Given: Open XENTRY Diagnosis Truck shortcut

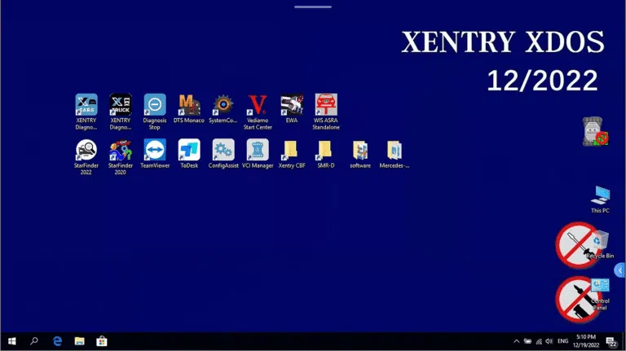Looking at the screenshot, I should pos(121,112).
